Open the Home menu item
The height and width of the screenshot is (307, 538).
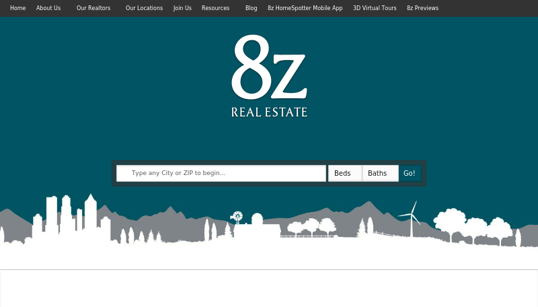click(x=18, y=8)
